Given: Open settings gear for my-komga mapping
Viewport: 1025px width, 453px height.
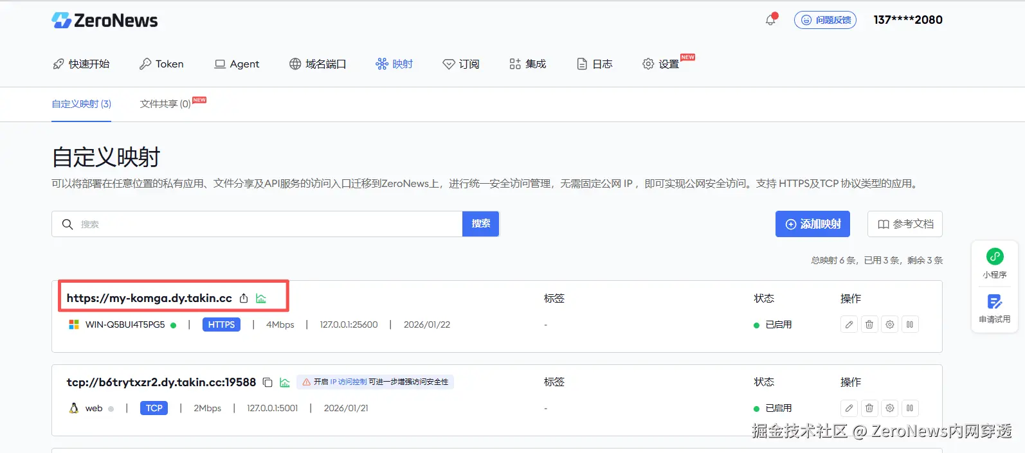Looking at the screenshot, I should [890, 324].
